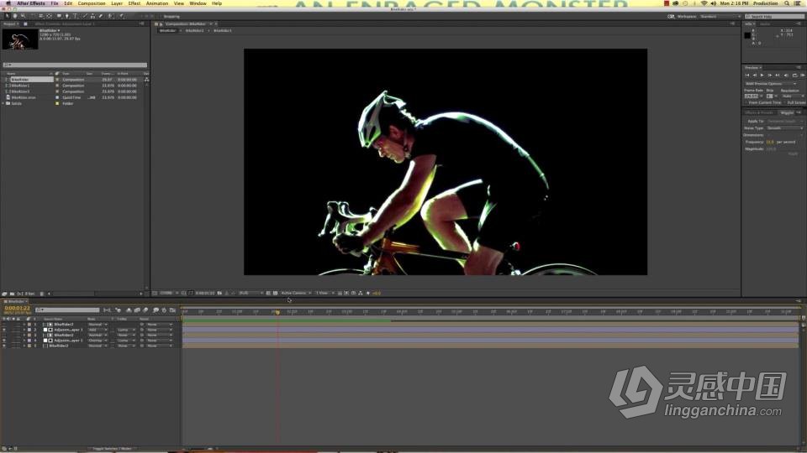Click Comp Flowchart icon in viewer footer
Screen dimensions: 807x453
[x=361, y=293]
